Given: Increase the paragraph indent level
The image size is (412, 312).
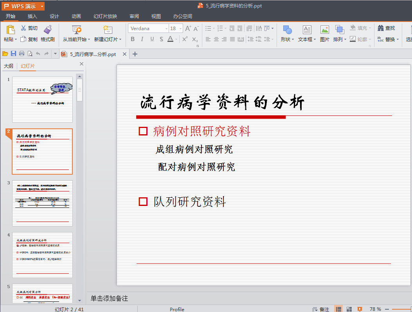Looking at the screenshot, I should (x=239, y=29).
